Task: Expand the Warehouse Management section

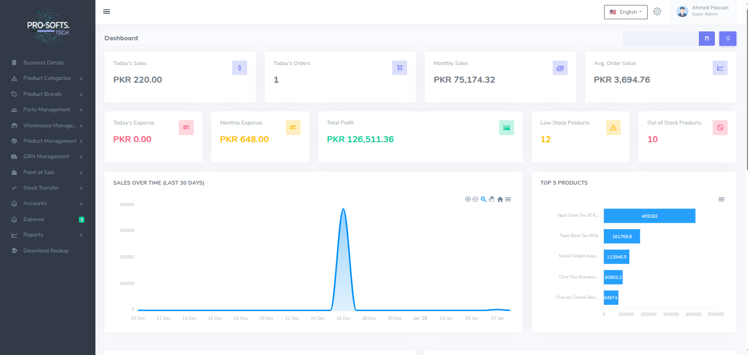Action: 47,125
